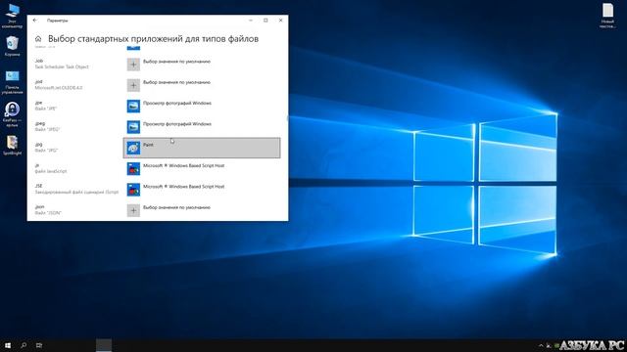Select the .jod Microsoft.Jet.OLEDB.4.0 label
The image size is (627, 352).
tap(59, 85)
